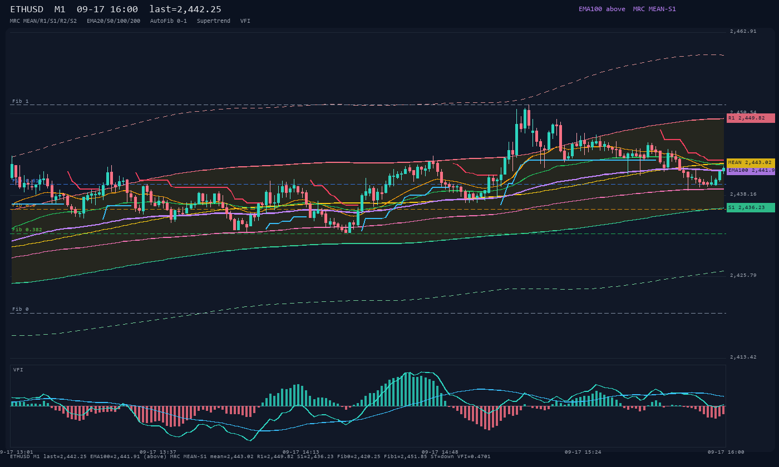Image resolution: width=779 pixels, height=467 pixels.
Task: Click the purple "EMA100 above" status text
Action: (602, 9)
